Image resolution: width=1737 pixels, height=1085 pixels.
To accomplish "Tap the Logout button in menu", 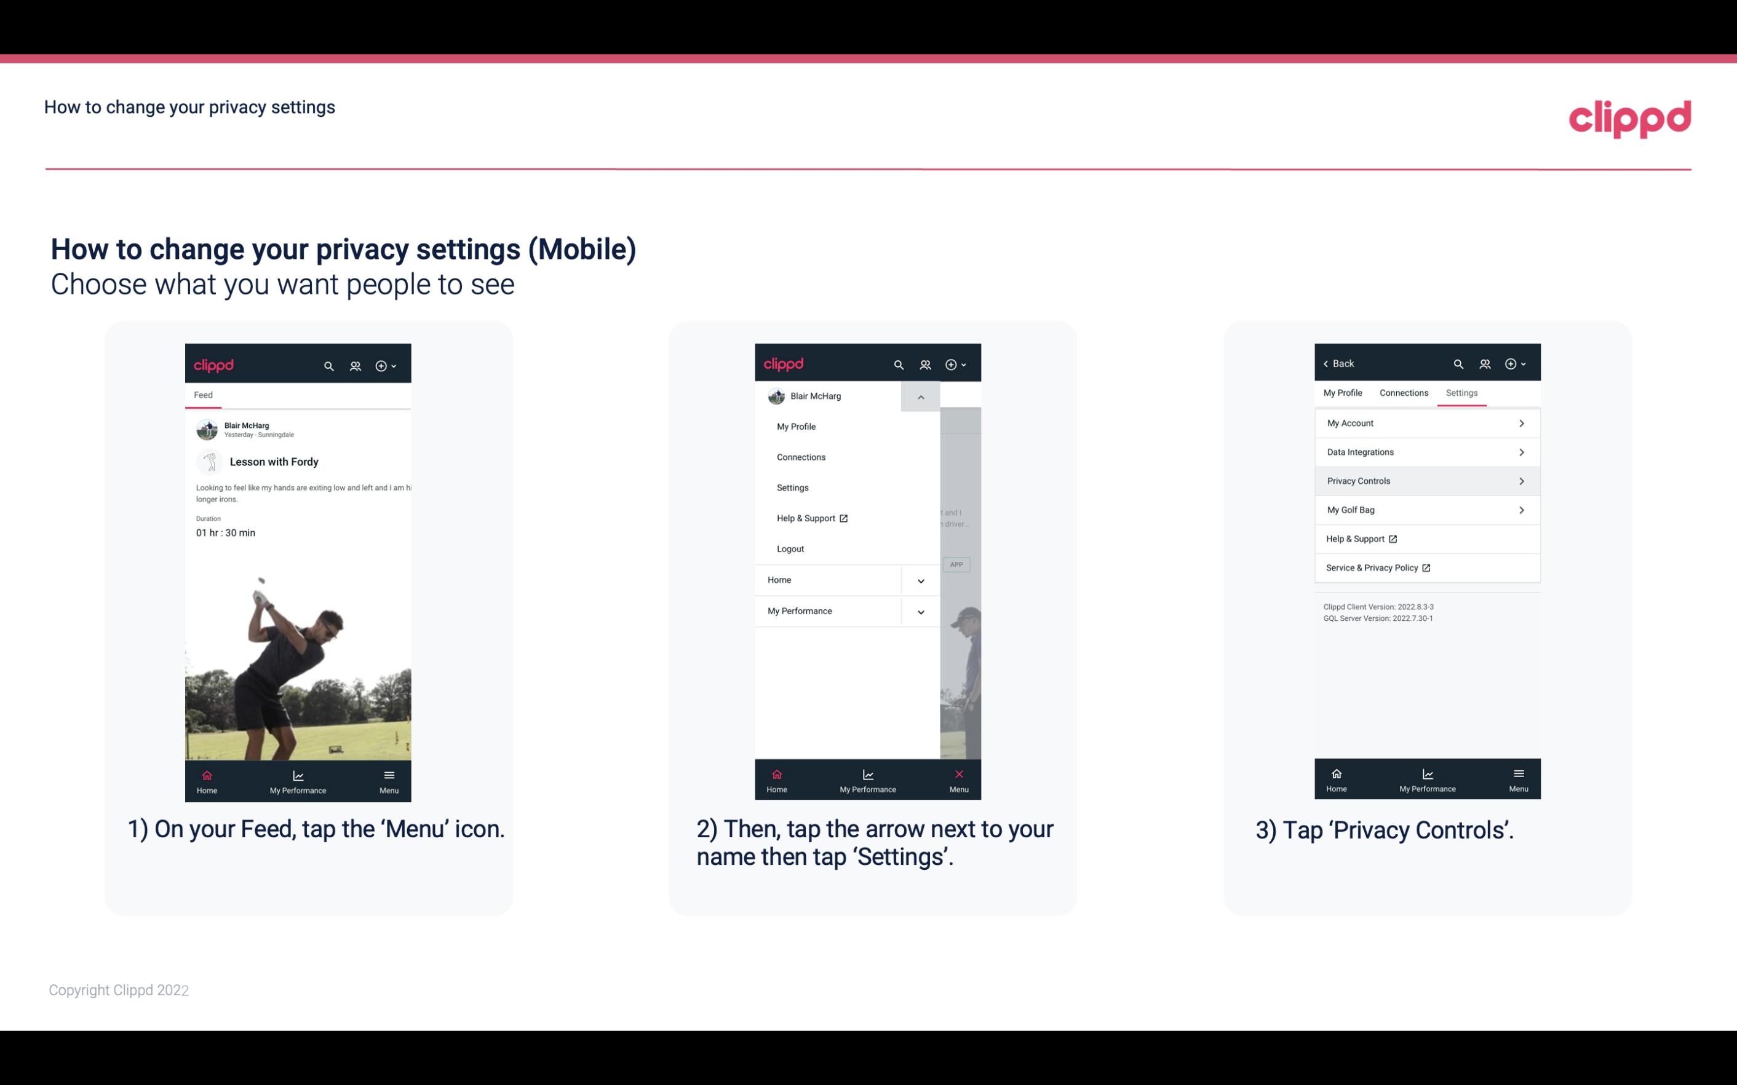I will point(790,548).
